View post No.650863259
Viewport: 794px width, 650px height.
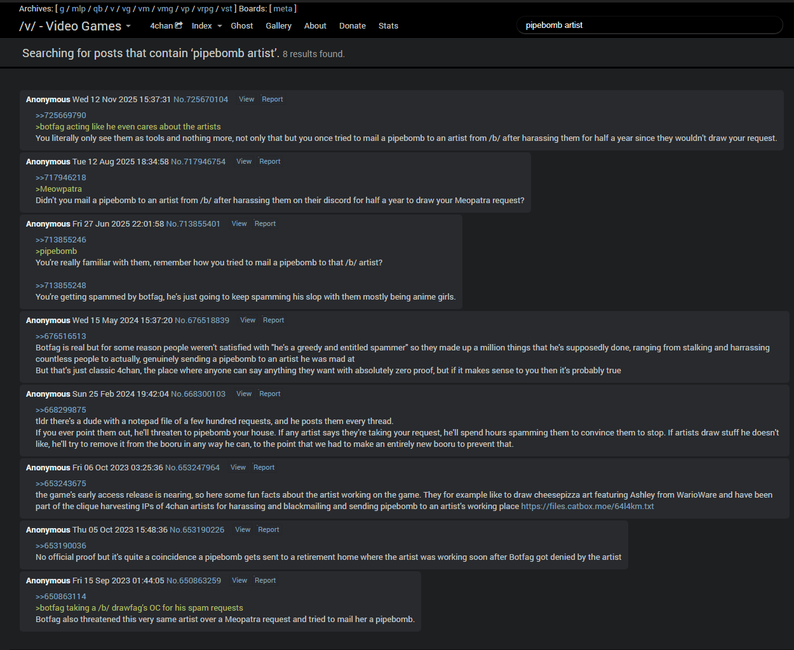click(239, 580)
